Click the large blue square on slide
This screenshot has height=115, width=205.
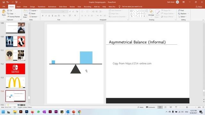click(86, 57)
